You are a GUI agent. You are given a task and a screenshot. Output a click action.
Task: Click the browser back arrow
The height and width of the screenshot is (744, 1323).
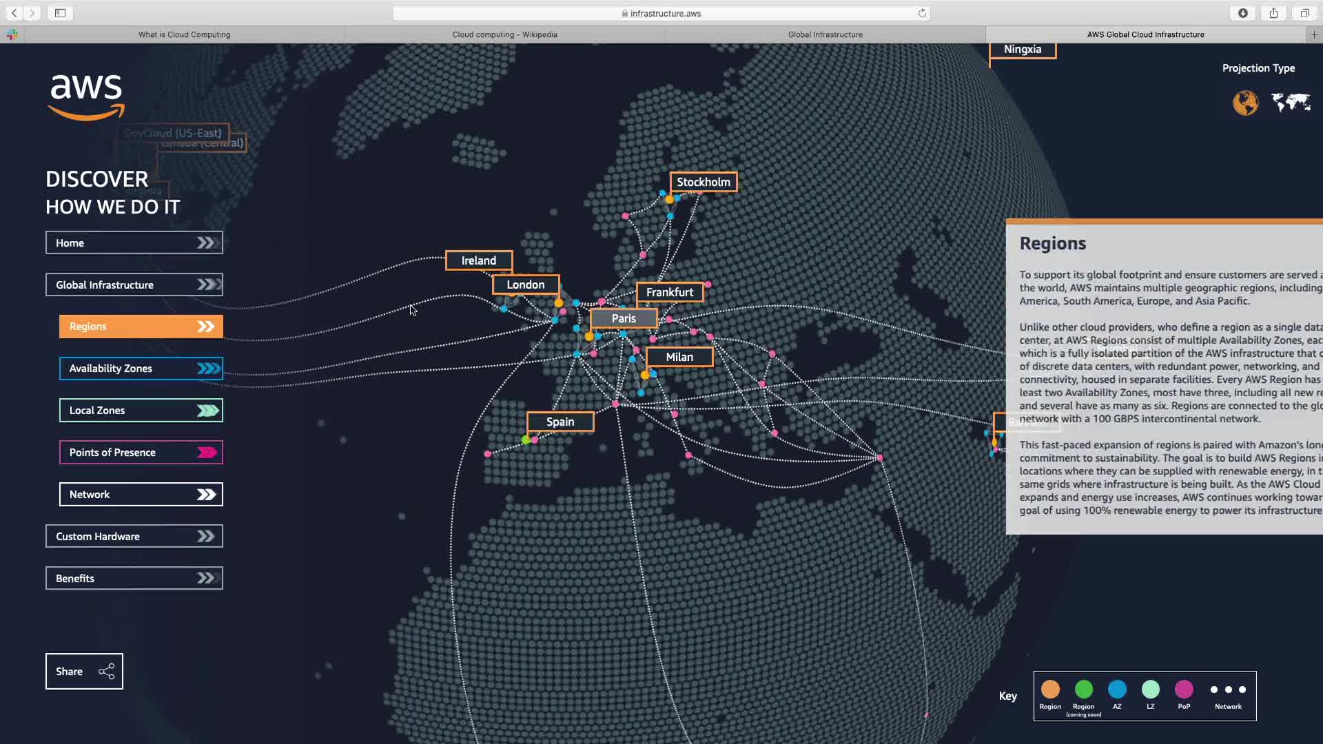click(14, 13)
